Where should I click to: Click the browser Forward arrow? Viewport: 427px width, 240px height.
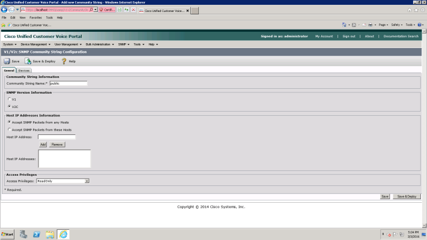click(x=11, y=10)
